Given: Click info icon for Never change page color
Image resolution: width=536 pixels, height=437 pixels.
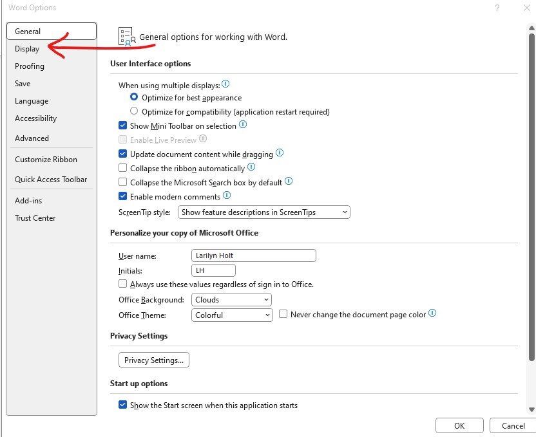Looking at the screenshot, I should click(x=432, y=313).
